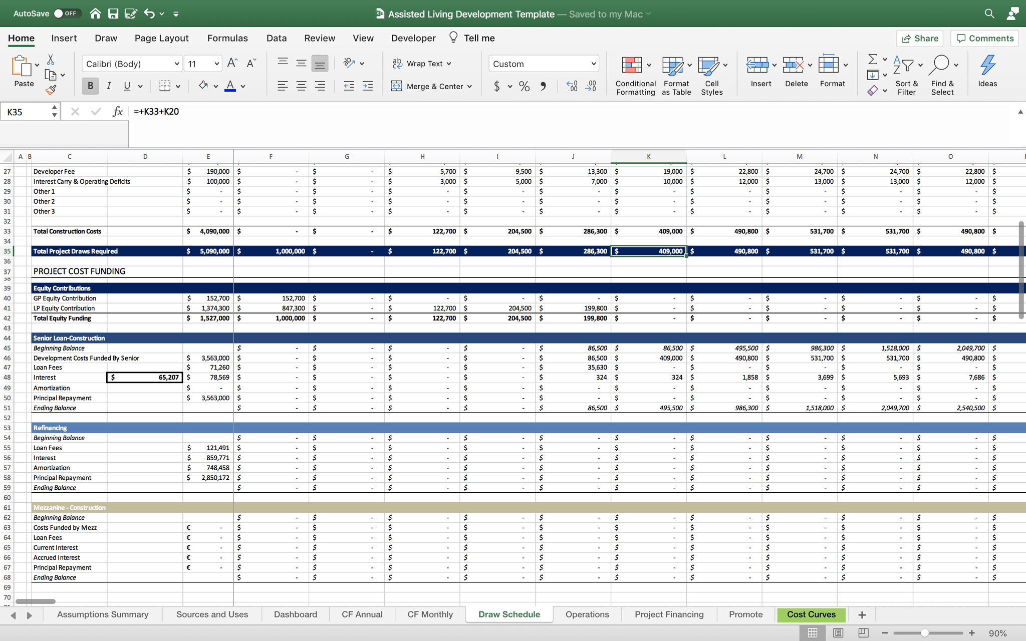Switch to the Draw Schedule tab
The width and height of the screenshot is (1026, 641).
(509, 614)
